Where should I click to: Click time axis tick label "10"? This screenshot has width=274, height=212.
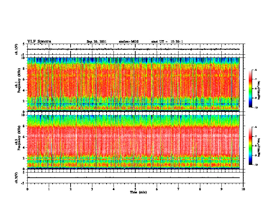tap(243, 189)
